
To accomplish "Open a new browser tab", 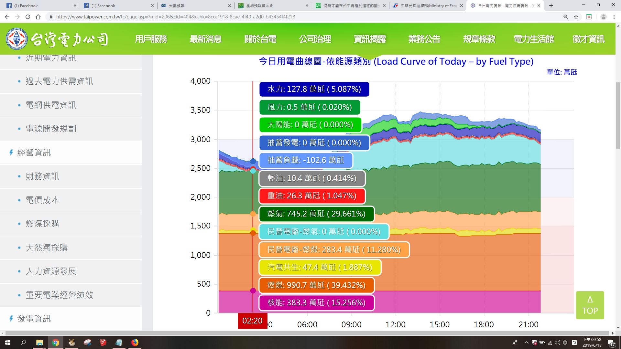I will click(551, 5).
